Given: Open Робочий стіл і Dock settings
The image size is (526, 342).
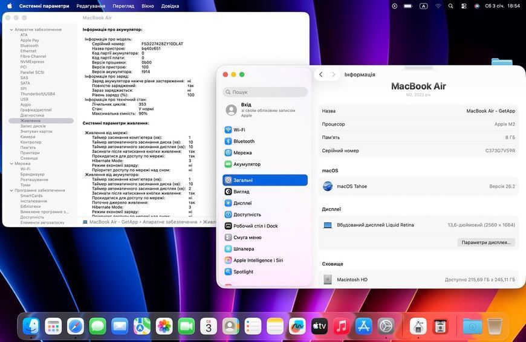Looking at the screenshot, I should [265, 225].
